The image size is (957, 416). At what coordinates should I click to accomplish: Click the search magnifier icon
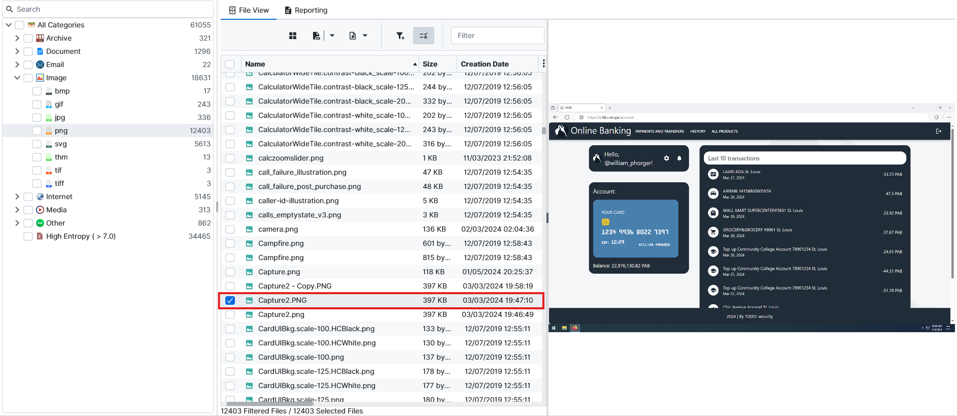[9, 9]
